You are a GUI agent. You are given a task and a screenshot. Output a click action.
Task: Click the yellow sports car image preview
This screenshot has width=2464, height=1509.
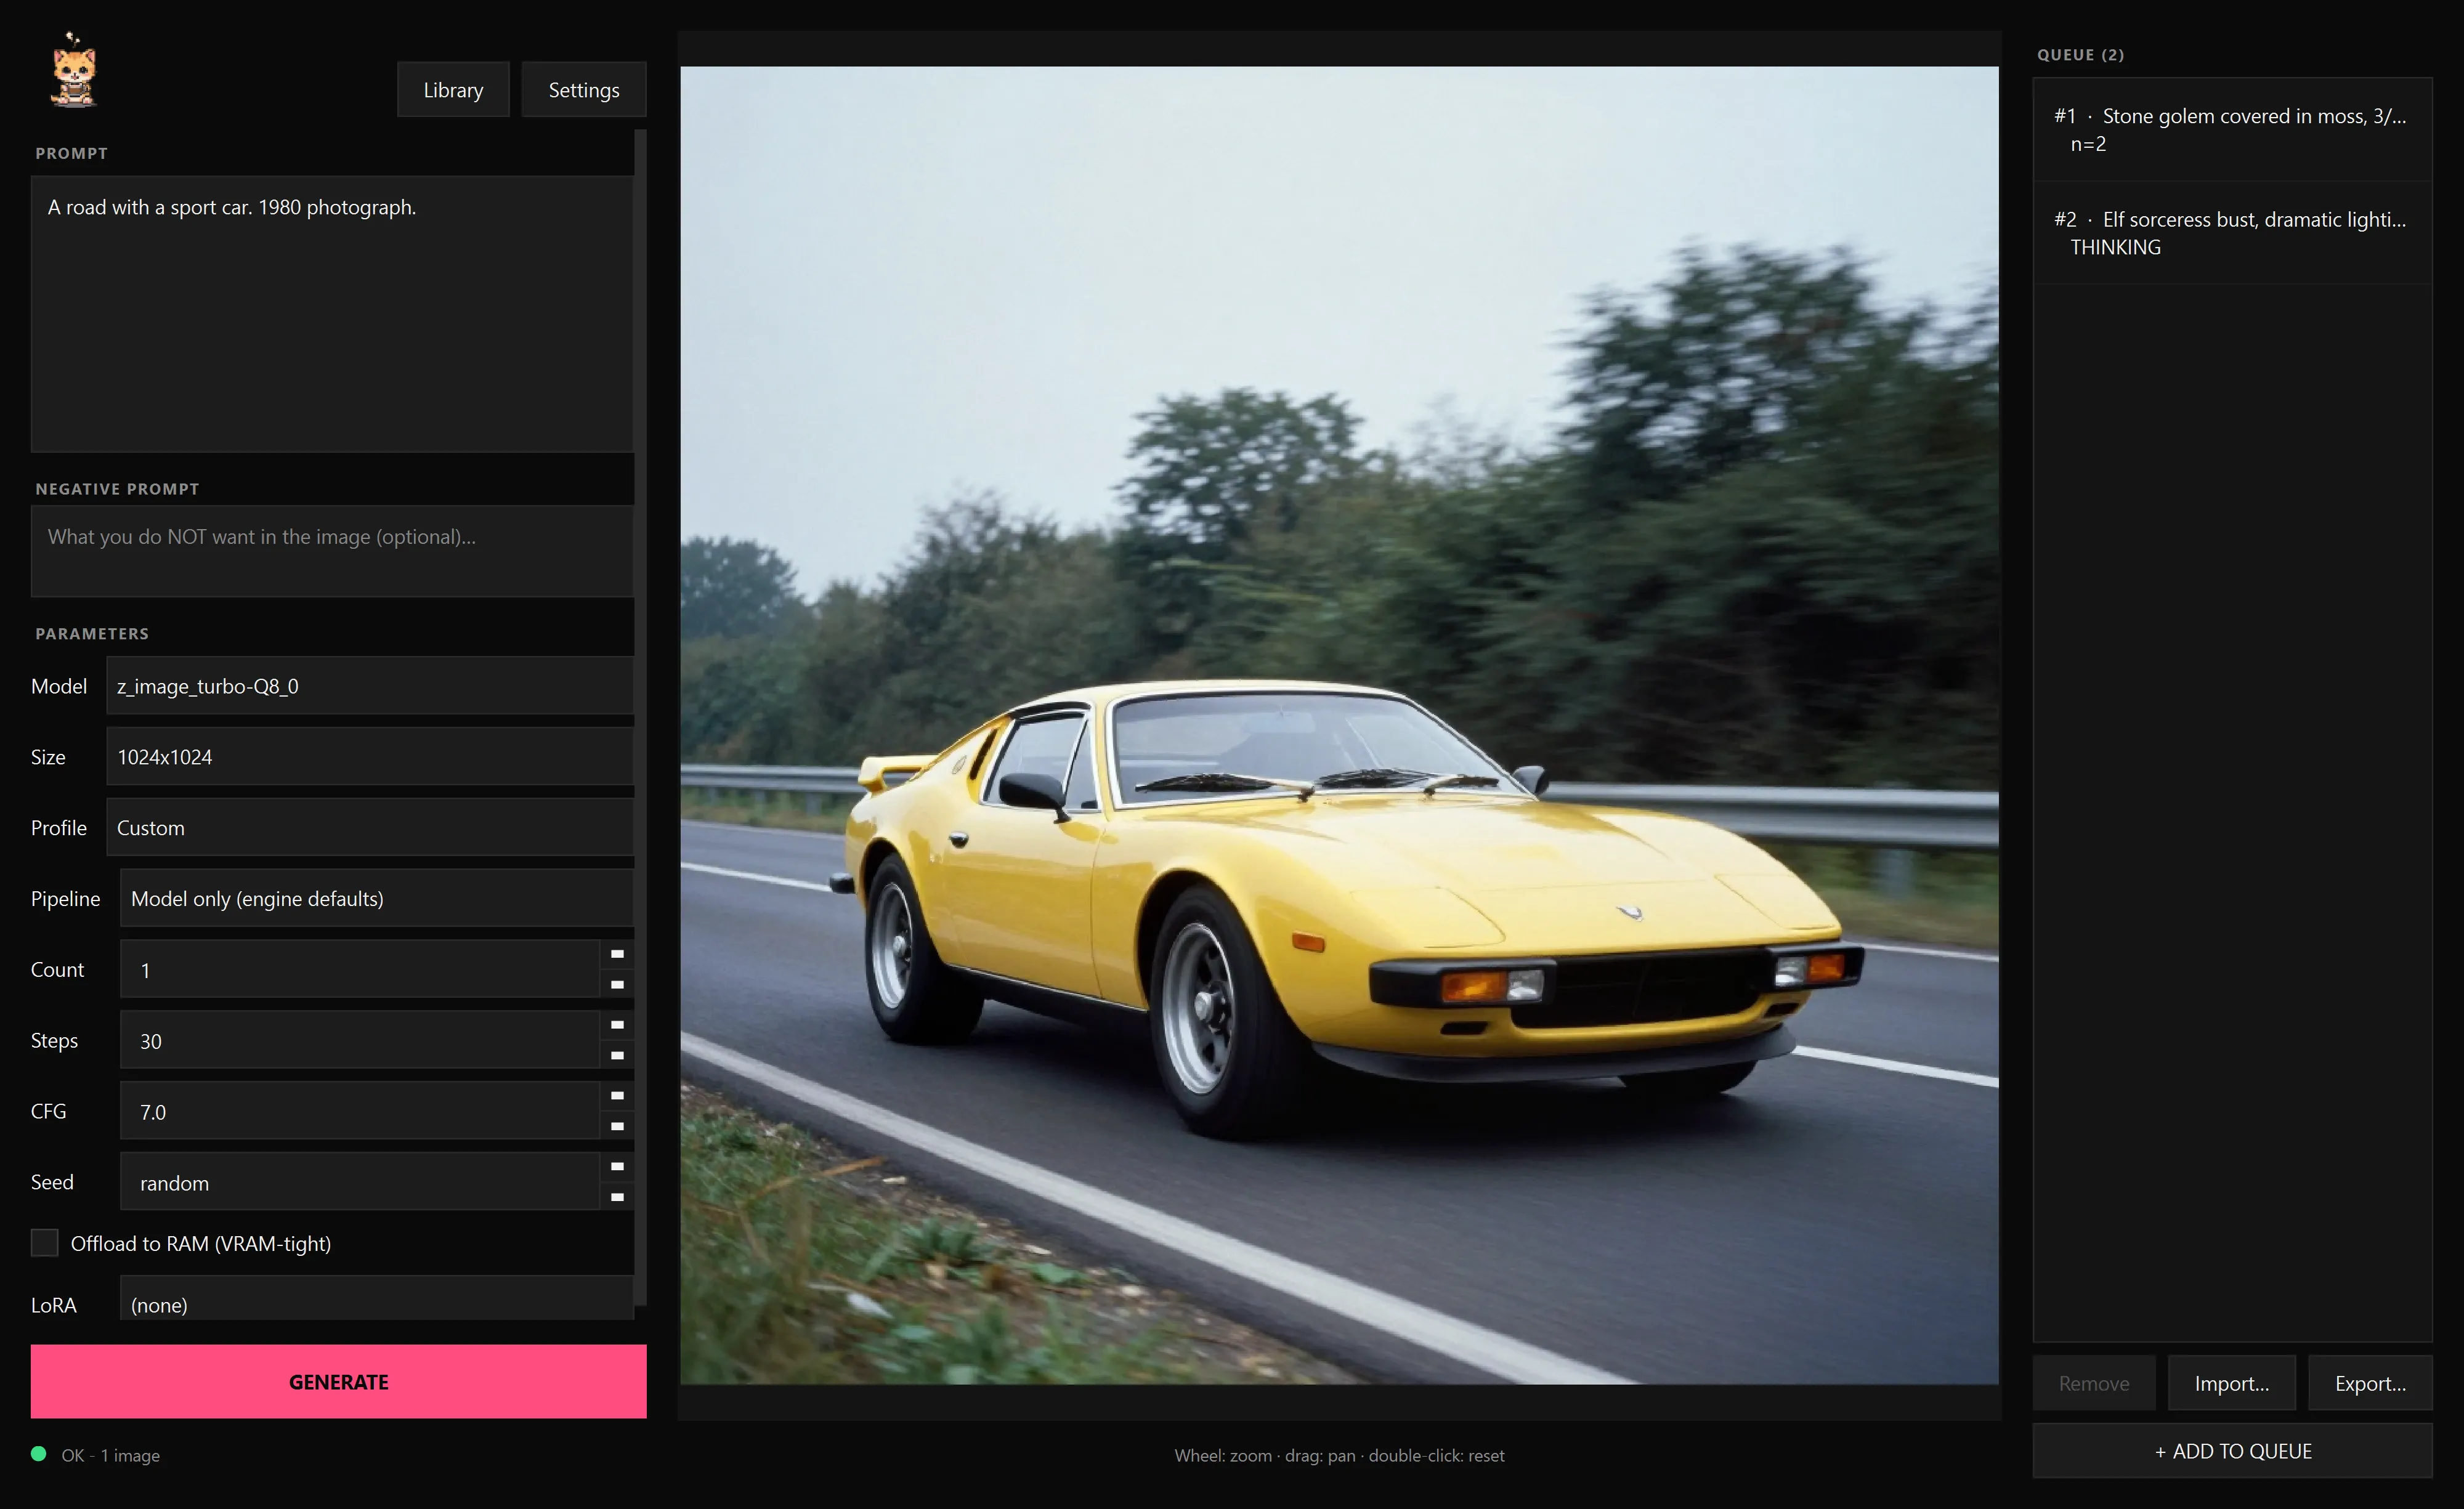1339,725
